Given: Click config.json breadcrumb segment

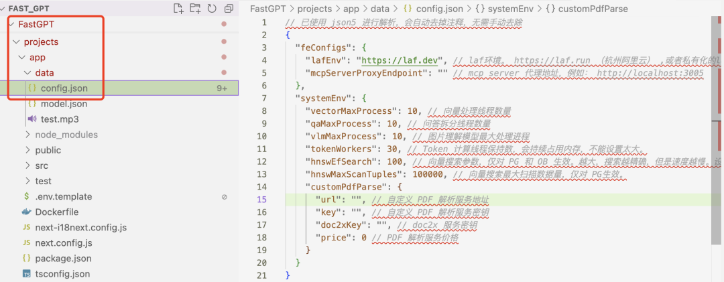Looking at the screenshot, I should coord(440,9).
